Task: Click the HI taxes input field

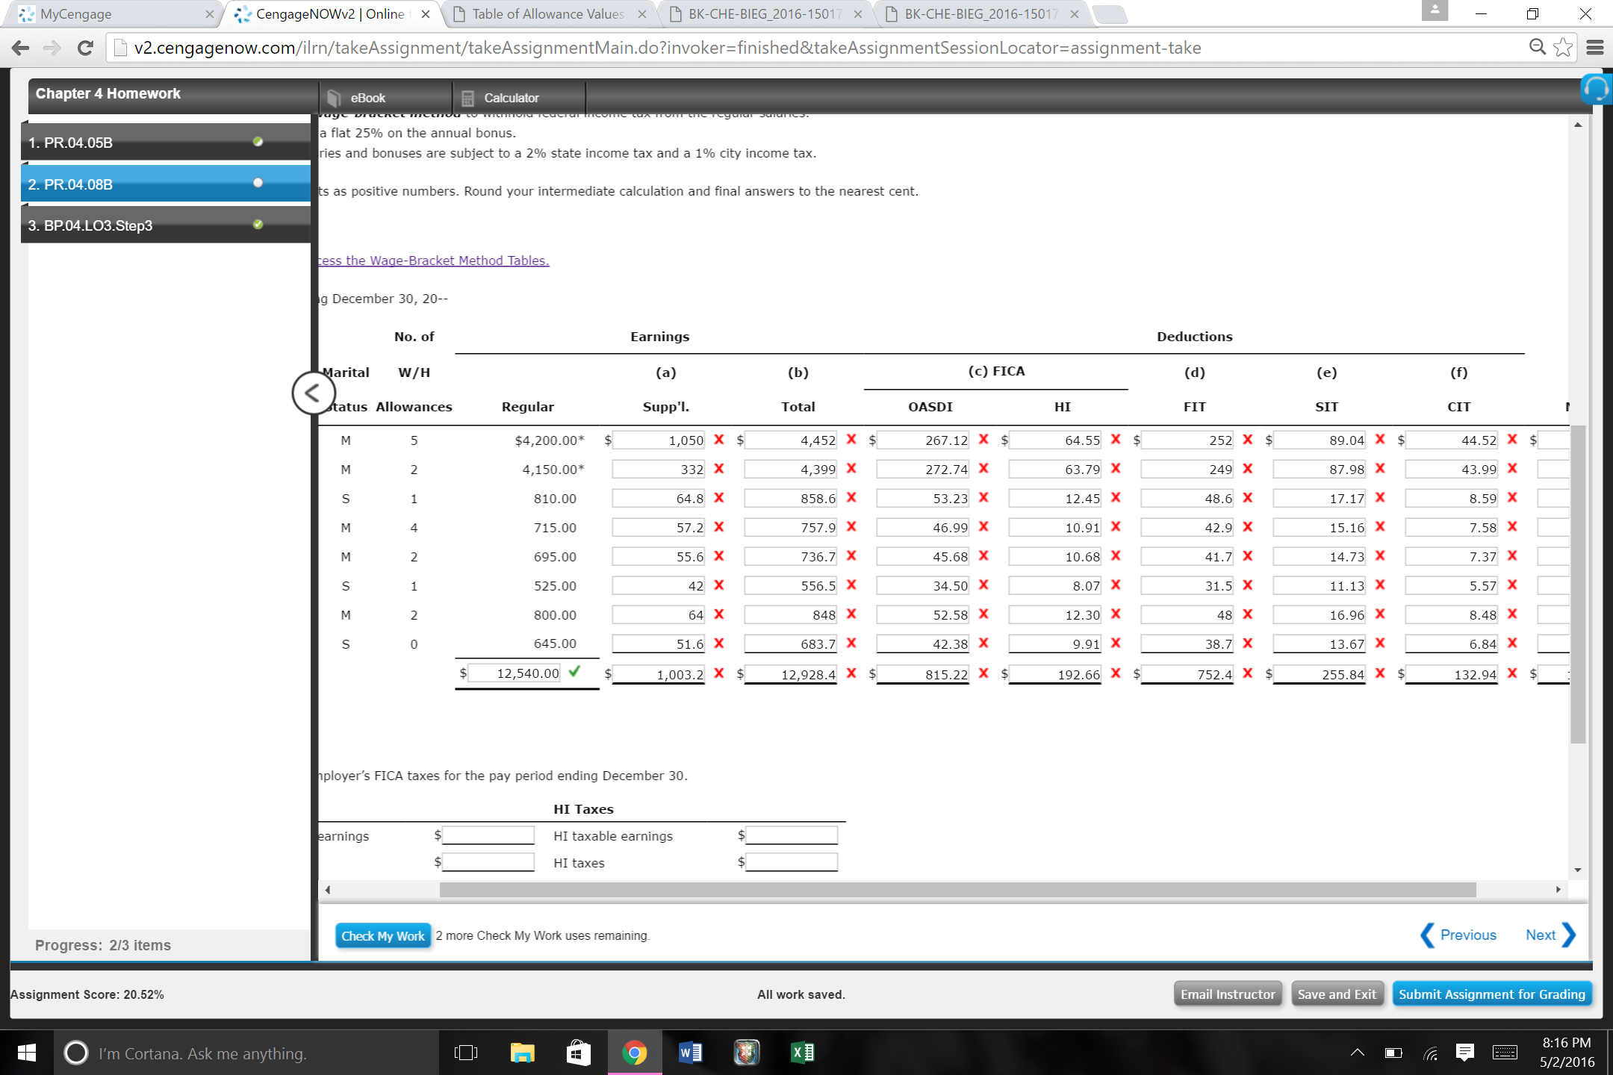Action: pyautogui.click(x=791, y=861)
